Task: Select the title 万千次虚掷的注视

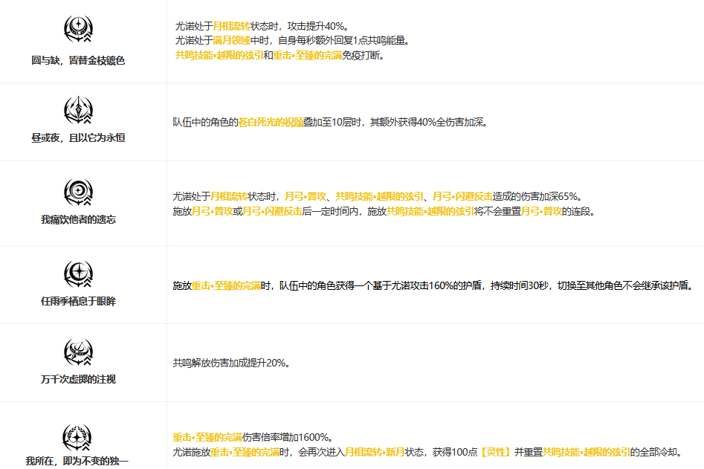Action: click(x=78, y=379)
